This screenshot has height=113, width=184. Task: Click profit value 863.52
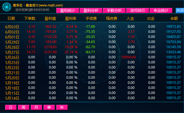[x=51, y=27]
